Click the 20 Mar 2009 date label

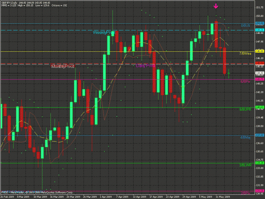pos(73,197)
